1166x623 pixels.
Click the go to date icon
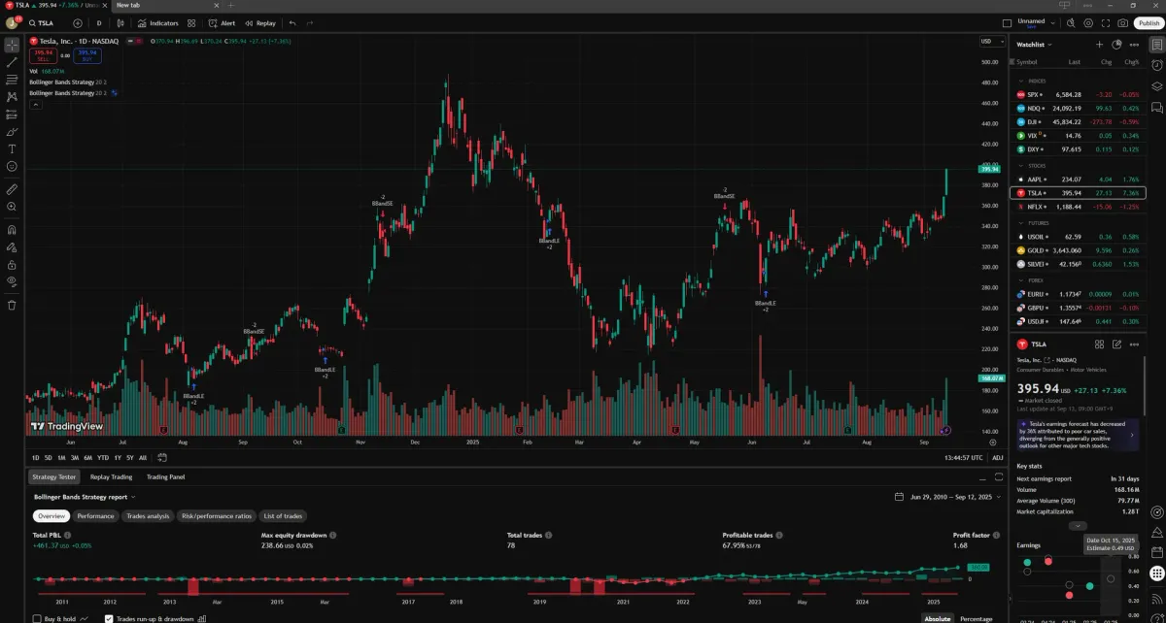point(160,457)
